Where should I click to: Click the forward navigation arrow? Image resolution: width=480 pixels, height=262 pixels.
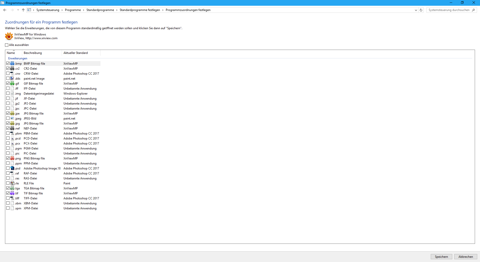point(12,10)
